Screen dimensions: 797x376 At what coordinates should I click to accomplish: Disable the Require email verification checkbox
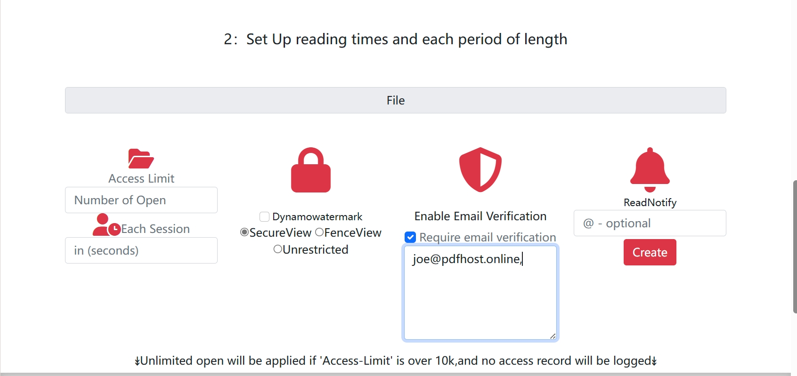tap(410, 237)
